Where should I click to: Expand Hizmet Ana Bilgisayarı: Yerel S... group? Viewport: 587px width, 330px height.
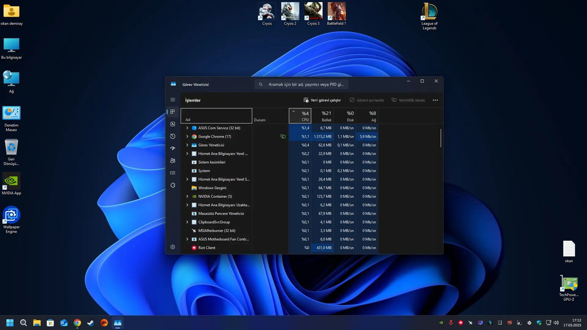pyautogui.click(x=187, y=179)
